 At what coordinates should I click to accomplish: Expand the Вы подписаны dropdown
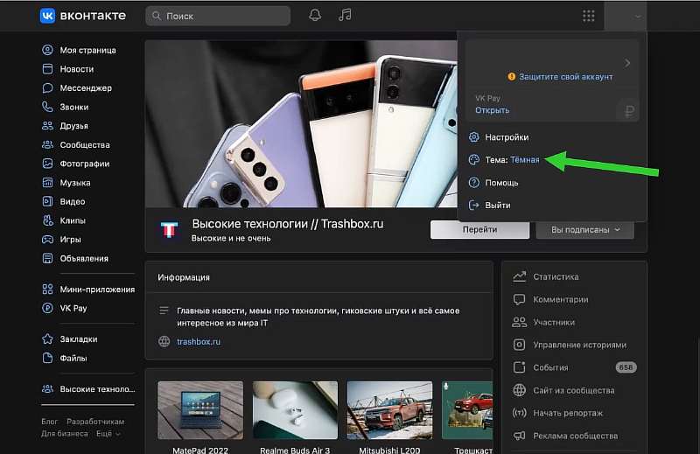585,229
